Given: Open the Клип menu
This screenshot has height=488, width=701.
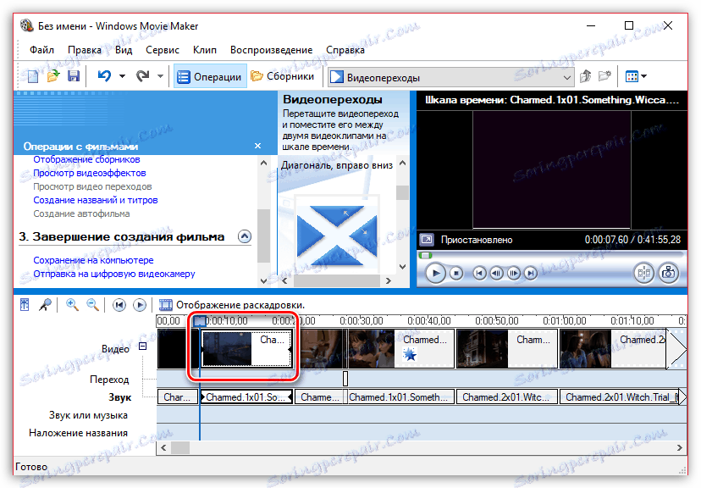Looking at the screenshot, I should click(205, 50).
